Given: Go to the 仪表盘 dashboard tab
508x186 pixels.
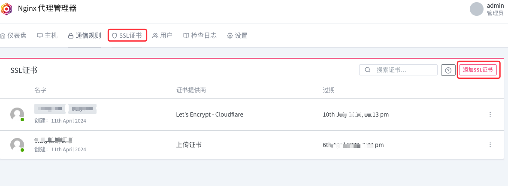Looking at the screenshot, I should tap(13, 36).
